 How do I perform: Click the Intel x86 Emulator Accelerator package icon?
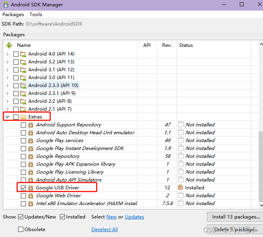31,204
